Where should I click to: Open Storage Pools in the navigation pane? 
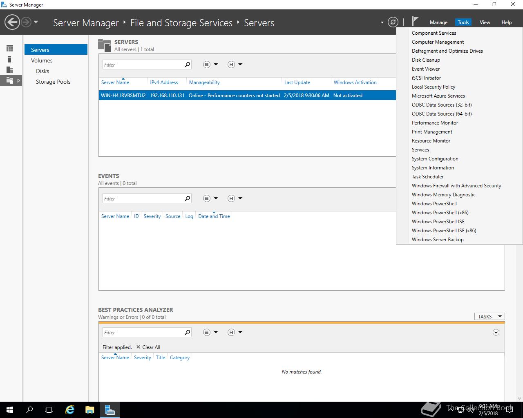[53, 82]
